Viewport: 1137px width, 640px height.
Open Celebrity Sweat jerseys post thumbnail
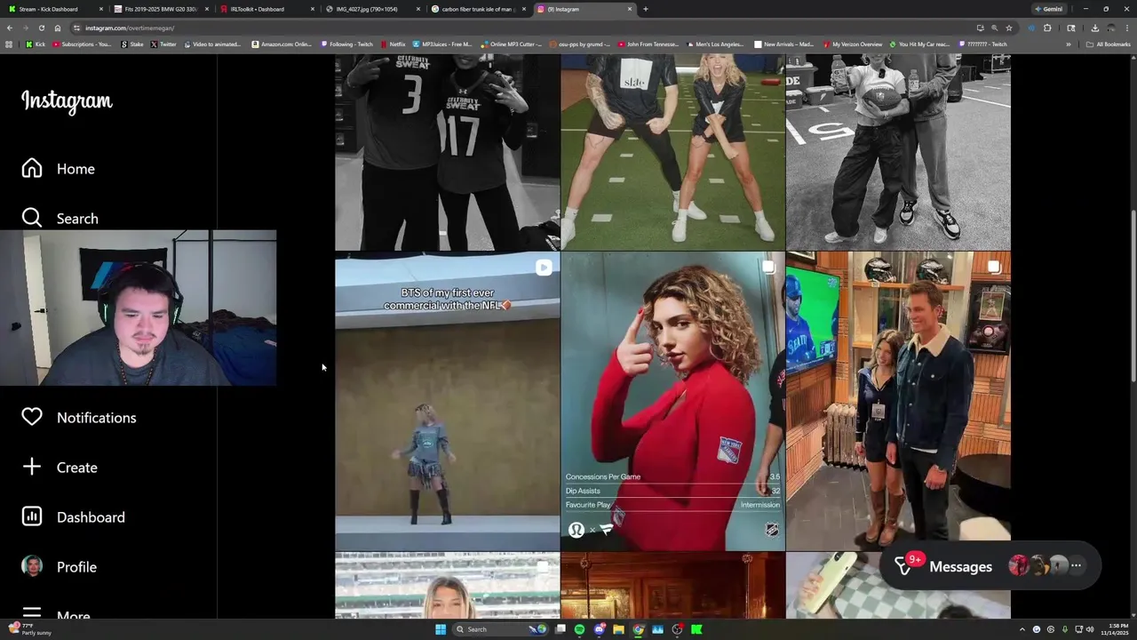point(448,152)
